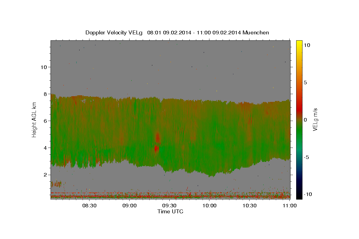Click the plot title 'Doppler Velocity VELg'
Screen dimensions: 359x239
coord(114,33)
